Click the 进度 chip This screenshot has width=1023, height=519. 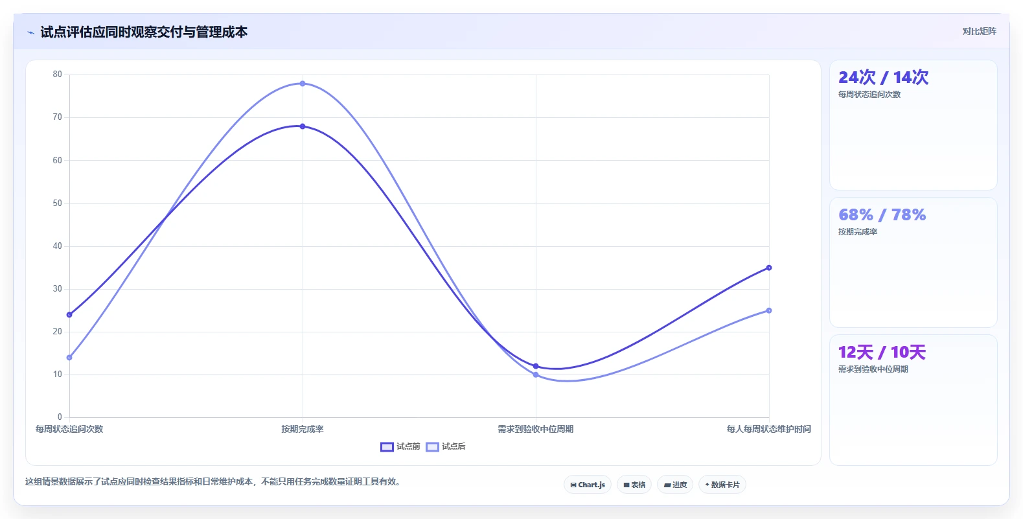675,485
